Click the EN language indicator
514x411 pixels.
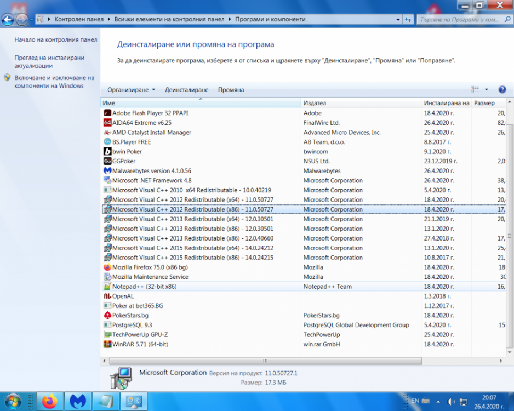coord(415,401)
